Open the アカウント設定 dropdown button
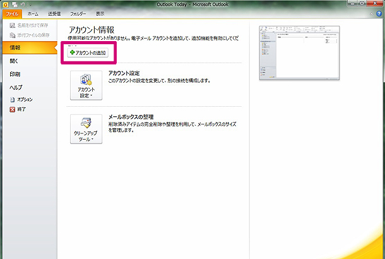The width and height of the screenshot is (385, 259). 86,85
